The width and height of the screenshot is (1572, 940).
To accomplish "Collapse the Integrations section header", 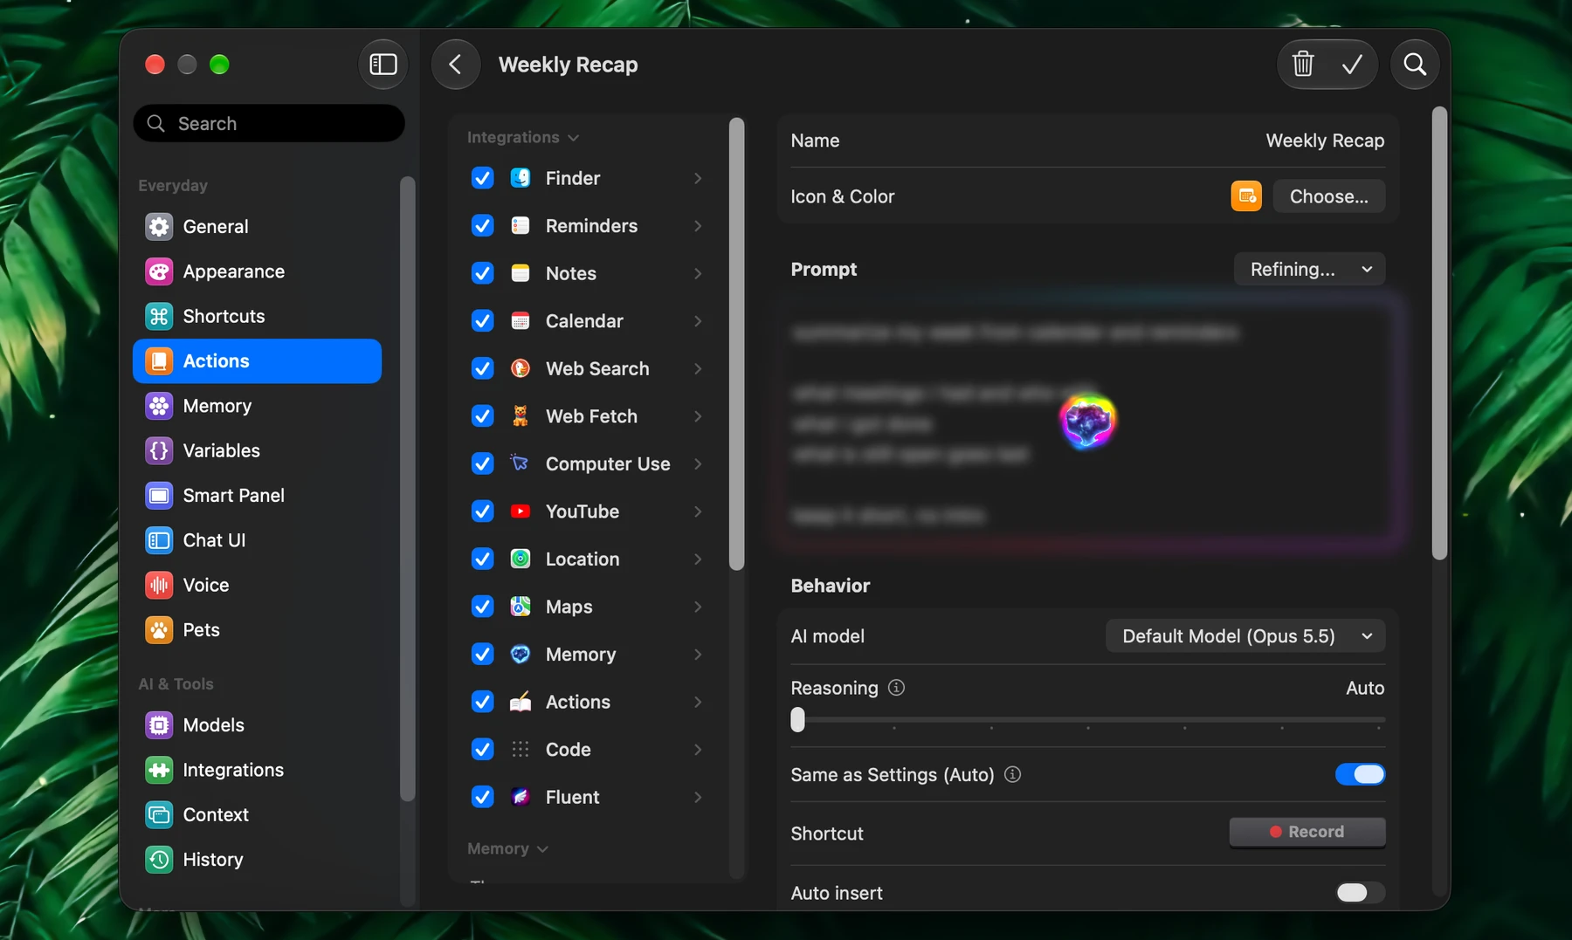I will [x=522, y=138].
